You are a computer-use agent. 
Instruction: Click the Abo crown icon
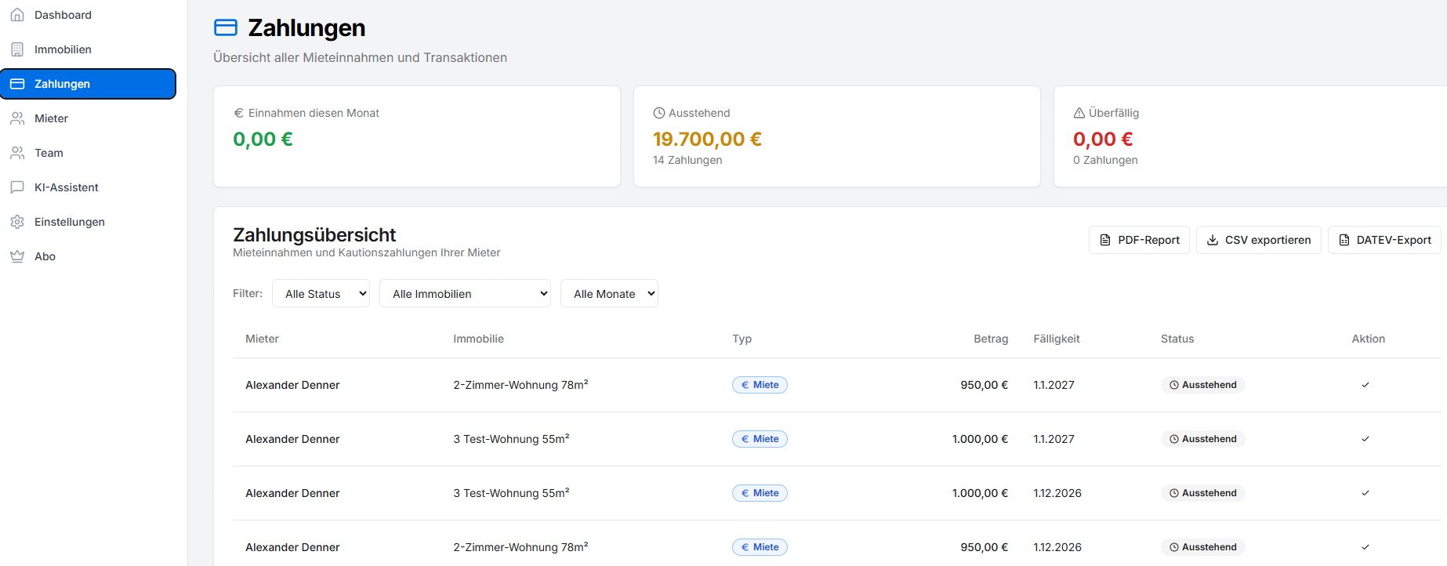point(17,256)
